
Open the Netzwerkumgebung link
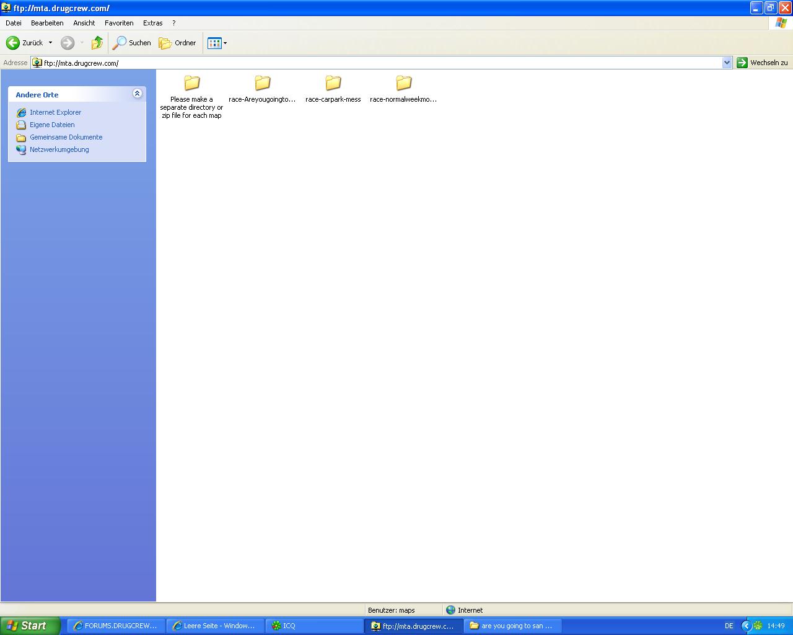59,149
